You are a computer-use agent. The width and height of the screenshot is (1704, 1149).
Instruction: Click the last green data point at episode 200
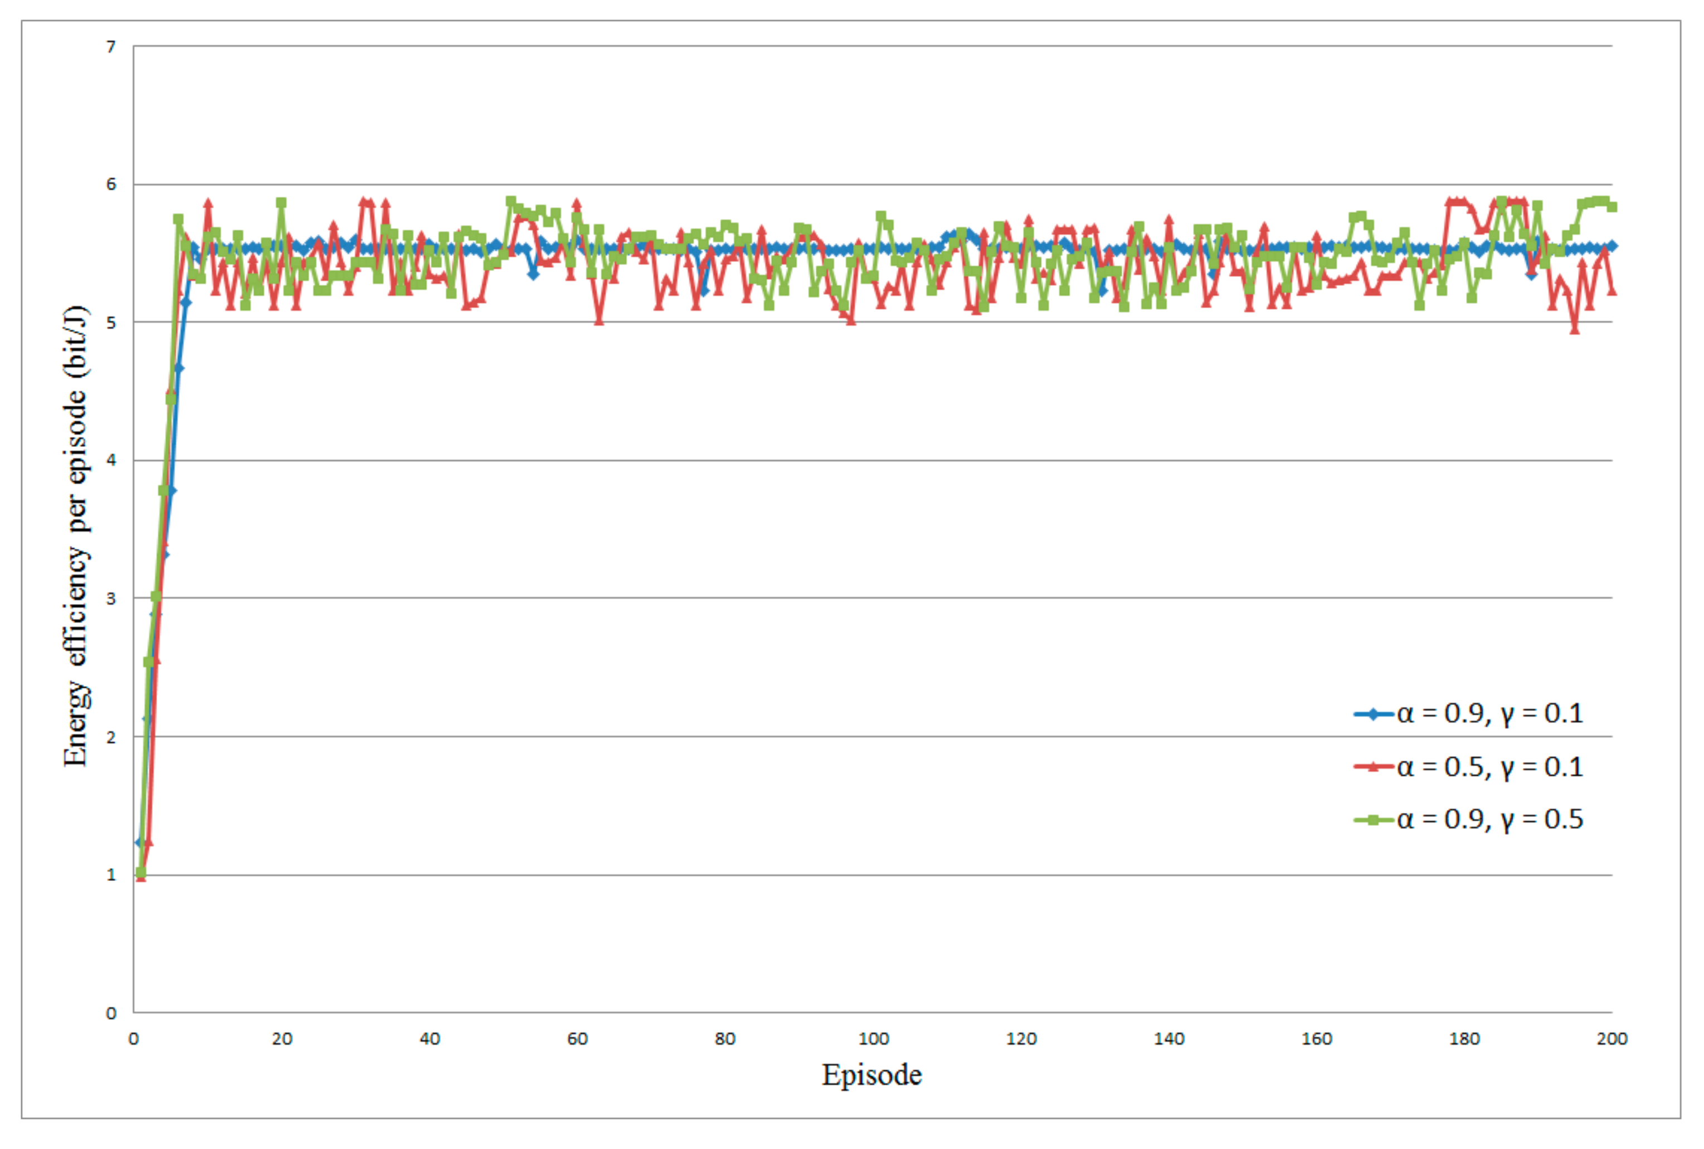1612,207
